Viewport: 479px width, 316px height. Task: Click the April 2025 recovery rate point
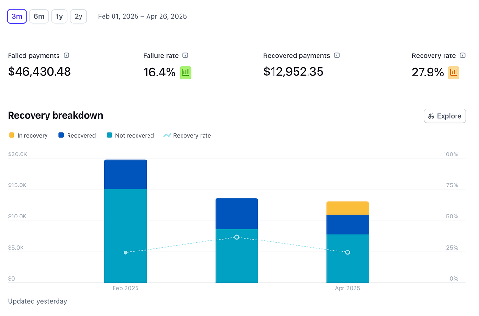(x=347, y=252)
